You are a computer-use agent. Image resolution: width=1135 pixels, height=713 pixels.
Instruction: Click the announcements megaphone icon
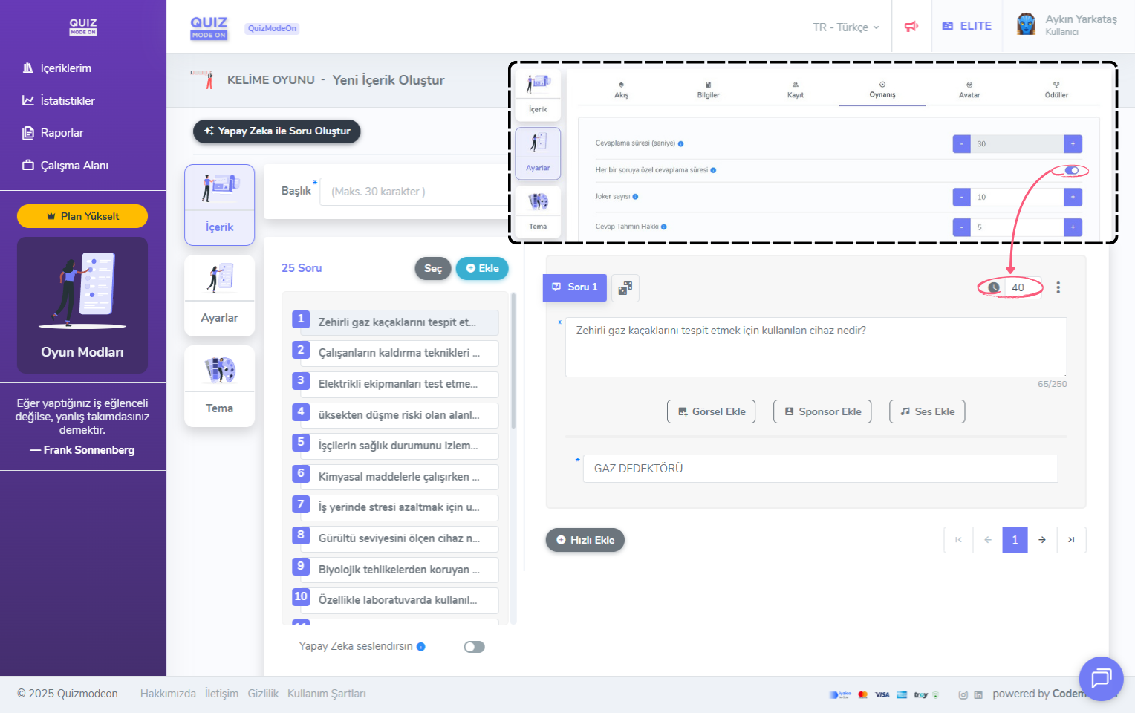click(911, 27)
